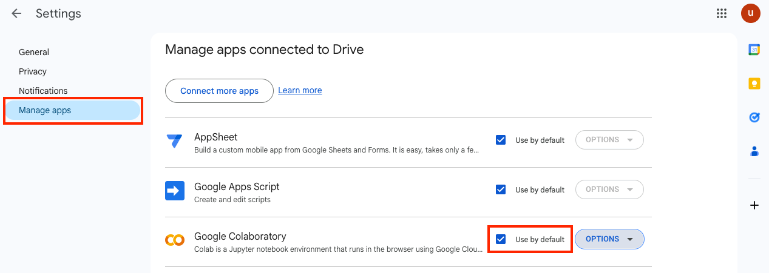769x273 pixels.
Task: Open the Learn more link
Action: tap(300, 90)
